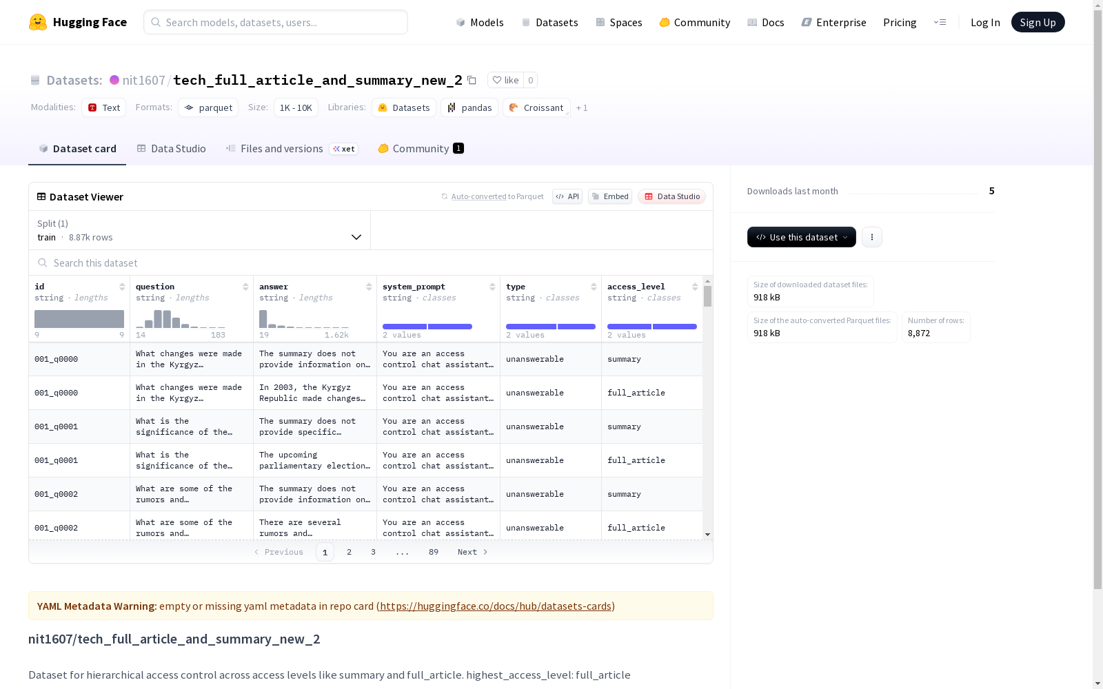Viewport: 1103px width, 689px height.
Task: Select the first row id 001_q0000
Action: (57, 359)
